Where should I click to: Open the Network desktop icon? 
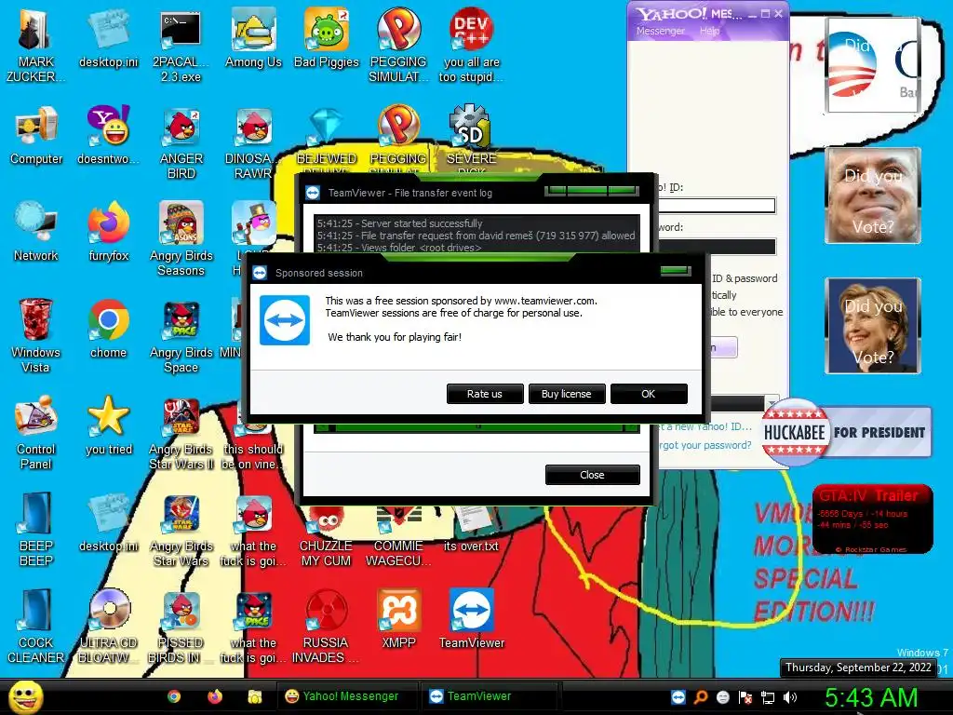coord(36,232)
